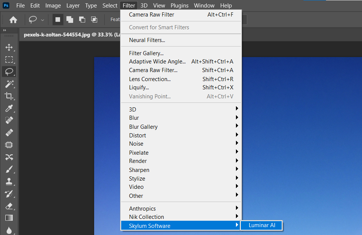Open Neural Filters

pos(181,40)
